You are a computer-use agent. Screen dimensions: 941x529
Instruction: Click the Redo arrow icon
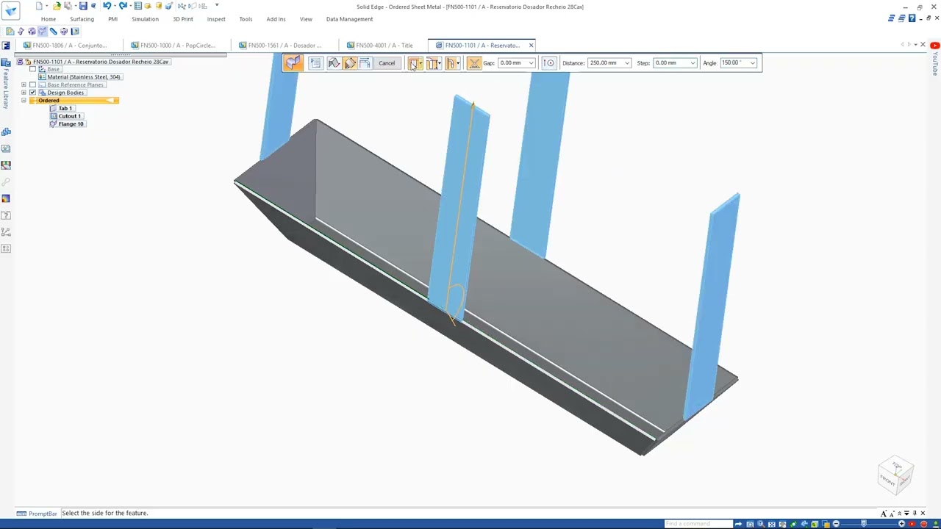[123, 6]
